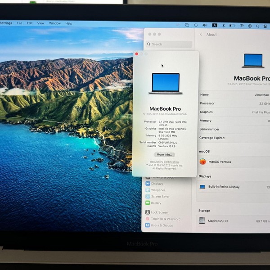Click the Memory row in Settings About pane
Viewport: 270px width, 270px height.
click(x=234, y=121)
